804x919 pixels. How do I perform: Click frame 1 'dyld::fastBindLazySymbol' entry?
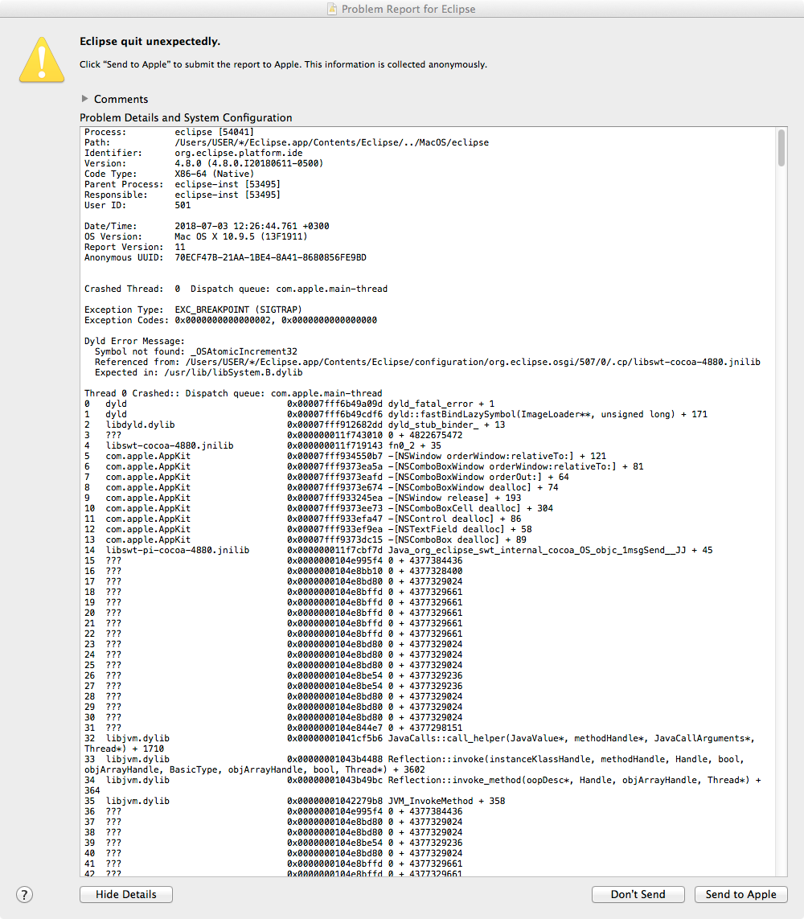coord(396,414)
